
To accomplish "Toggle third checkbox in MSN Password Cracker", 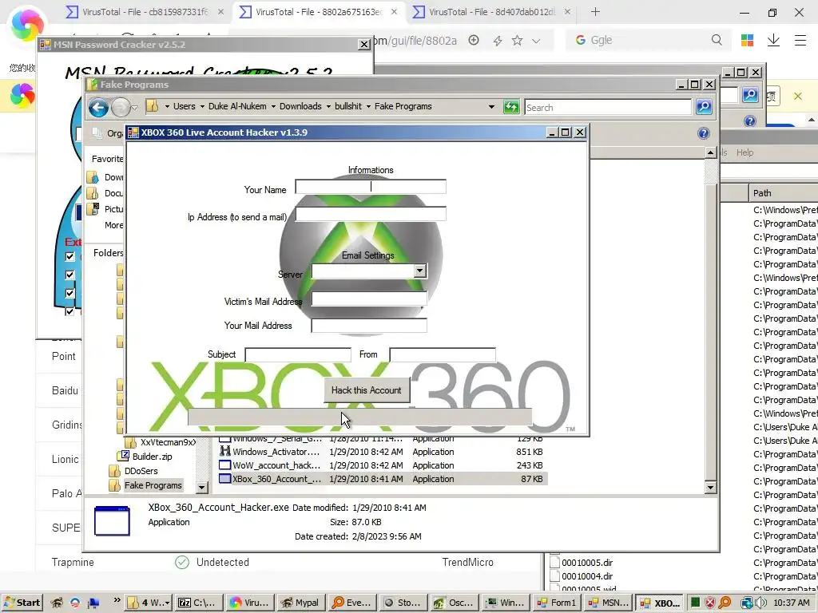I will pyautogui.click(x=69, y=293).
